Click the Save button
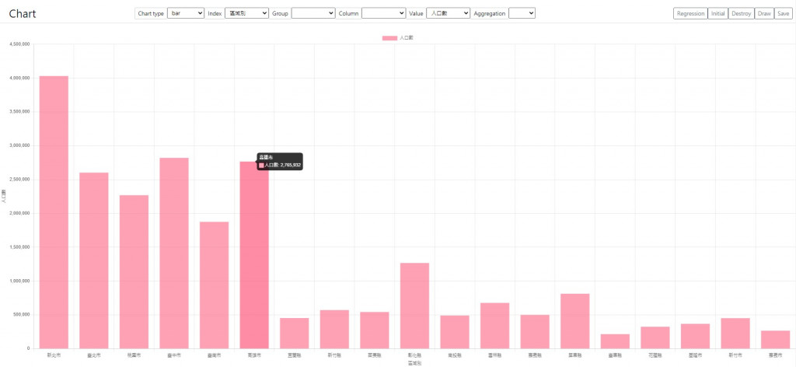This screenshot has width=796, height=367. (x=784, y=14)
